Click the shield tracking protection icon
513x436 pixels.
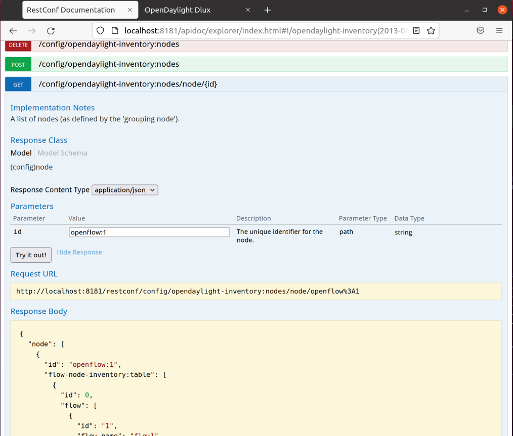(100, 31)
